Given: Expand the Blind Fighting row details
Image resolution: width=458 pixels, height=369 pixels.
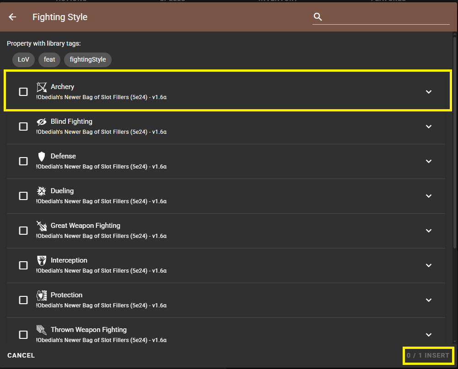Looking at the screenshot, I should pyautogui.click(x=429, y=127).
